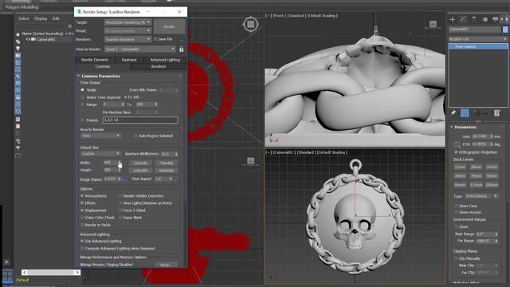This screenshot has height=287, width=510.
Task: Open the Area to Render dropdown
Action: pyautogui.click(x=100, y=136)
